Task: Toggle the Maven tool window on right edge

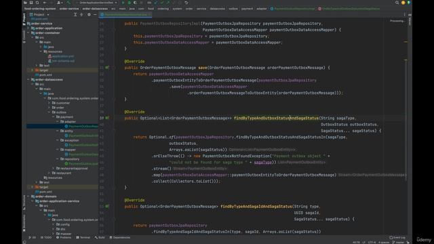Action: [x=410, y=20]
